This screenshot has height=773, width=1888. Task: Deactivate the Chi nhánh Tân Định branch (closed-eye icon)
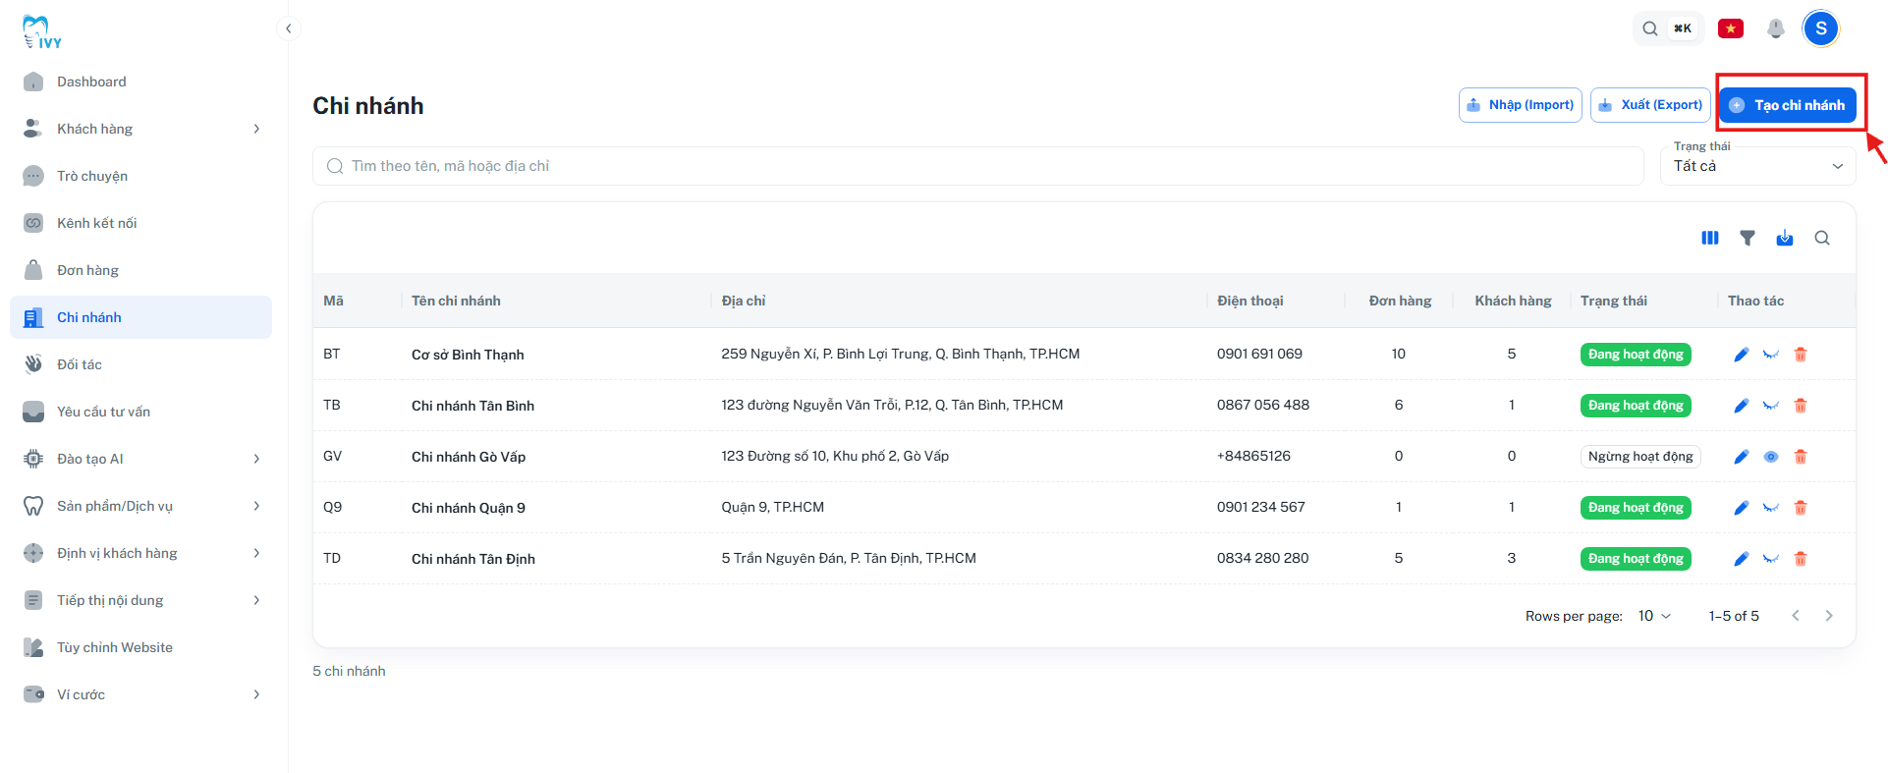click(1771, 559)
